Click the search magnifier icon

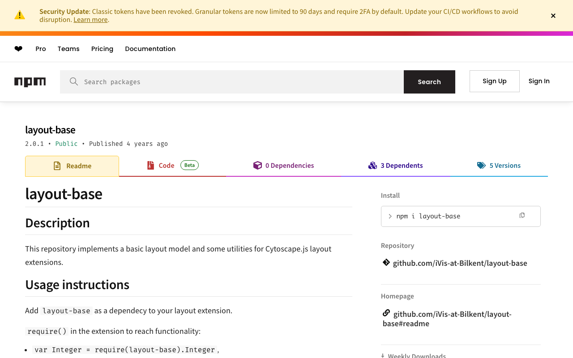(x=74, y=81)
